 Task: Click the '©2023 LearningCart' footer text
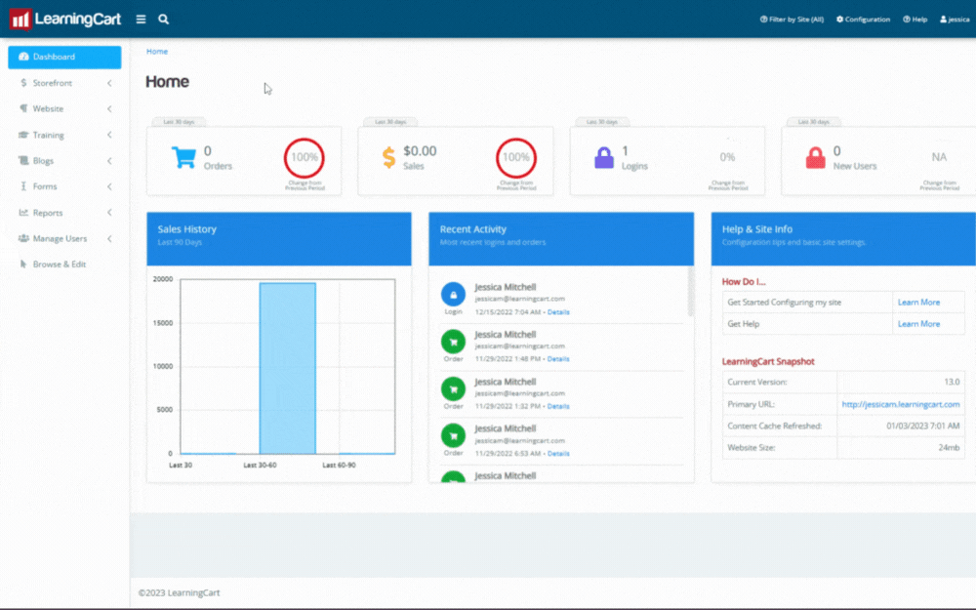(180, 592)
